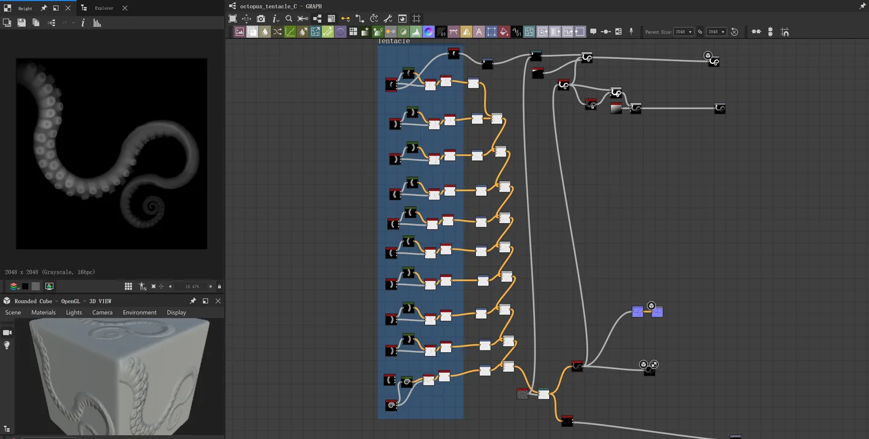Screen dimensions: 869x439
Task: Open the Lights menu in 3D view
Action: [74, 312]
